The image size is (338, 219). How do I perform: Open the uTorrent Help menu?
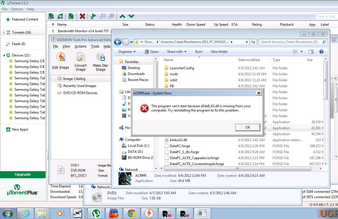31,9
